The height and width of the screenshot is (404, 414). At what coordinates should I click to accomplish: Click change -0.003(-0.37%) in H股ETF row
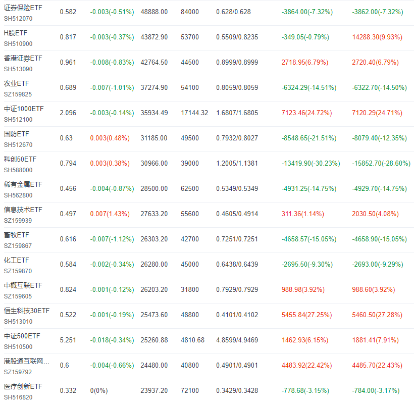[112, 37]
